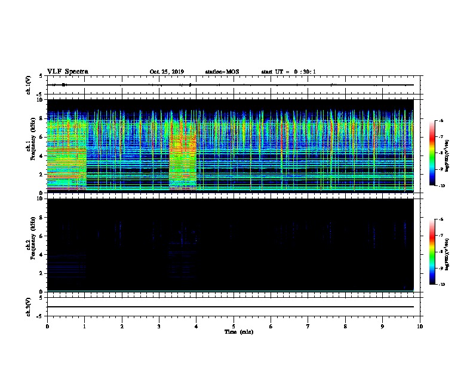Select the 'start UT = 0:30:1' text
The width and height of the screenshot is (473, 366).
pyautogui.click(x=288, y=72)
